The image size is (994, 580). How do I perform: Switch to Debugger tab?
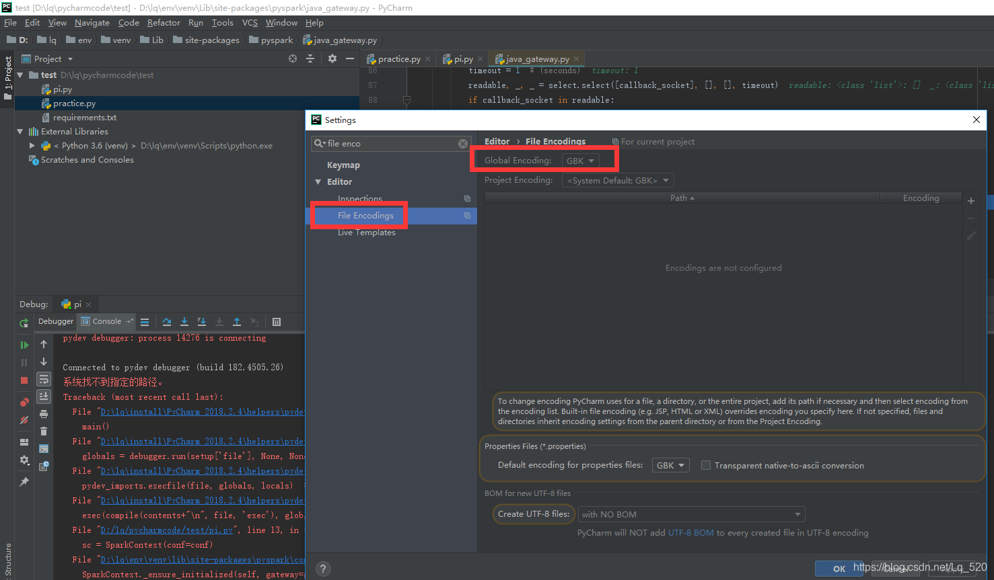(56, 321)
